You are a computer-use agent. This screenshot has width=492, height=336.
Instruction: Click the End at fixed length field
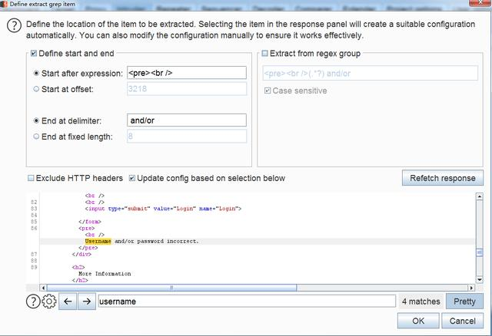(x=187, y=137)
